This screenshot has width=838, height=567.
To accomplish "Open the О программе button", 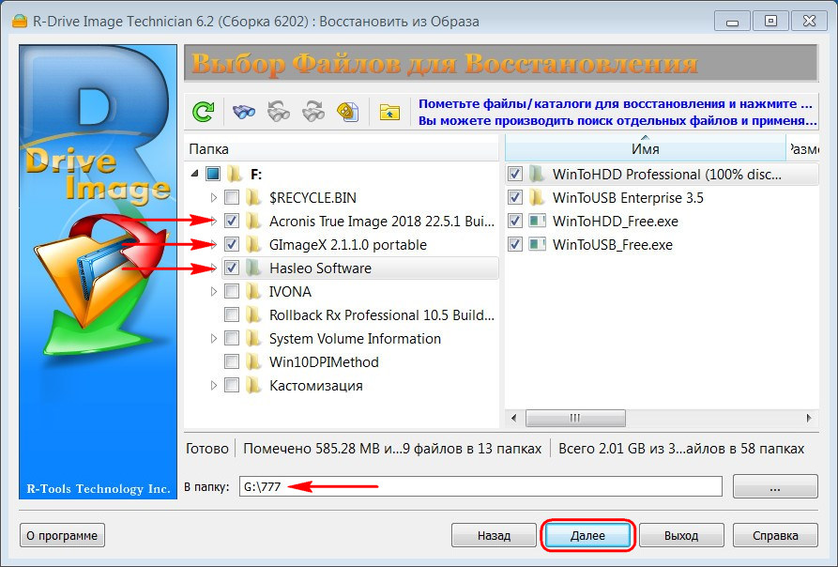I will click(x=62, y=535).
